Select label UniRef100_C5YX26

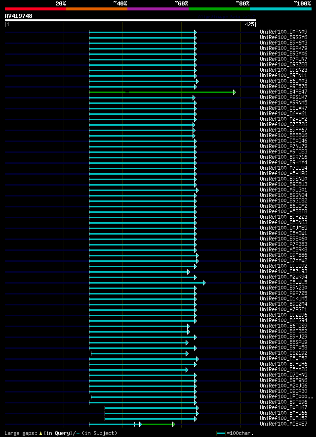tap(284, 370)
